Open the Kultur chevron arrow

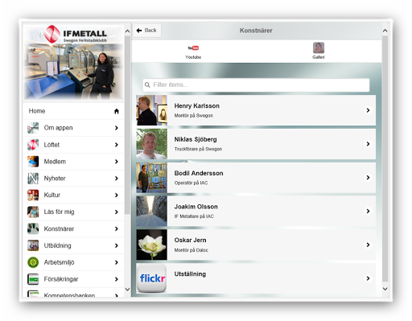117,195
